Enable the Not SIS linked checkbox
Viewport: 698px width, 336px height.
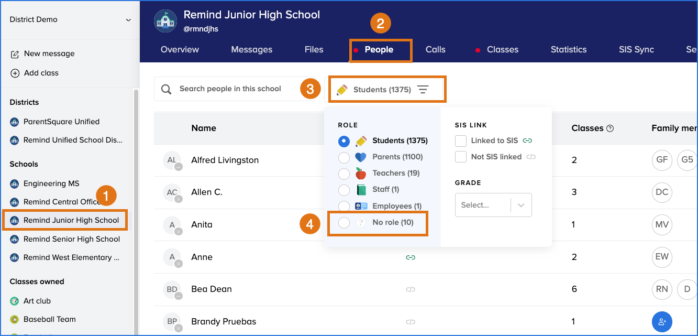point(461,157)
